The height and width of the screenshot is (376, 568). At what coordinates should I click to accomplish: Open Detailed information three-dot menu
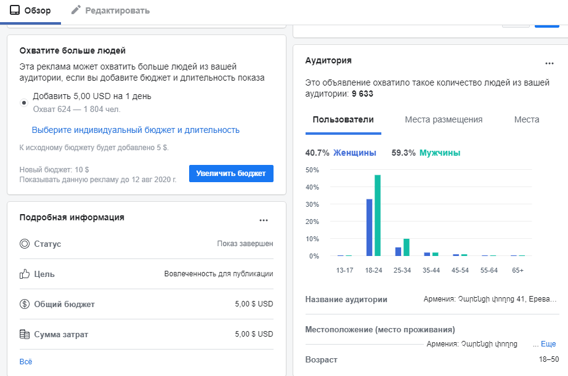264,220
